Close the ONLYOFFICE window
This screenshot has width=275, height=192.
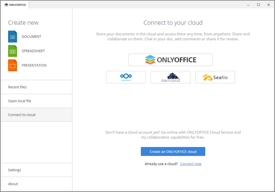pos(268,5)
